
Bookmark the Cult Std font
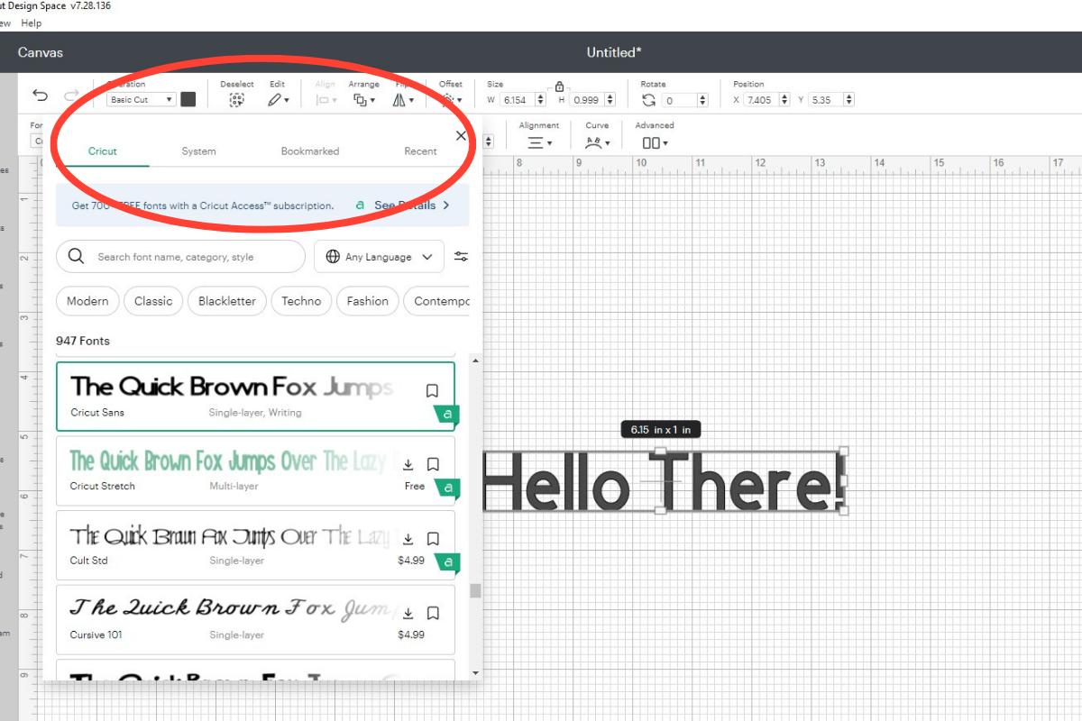point(432,539)
